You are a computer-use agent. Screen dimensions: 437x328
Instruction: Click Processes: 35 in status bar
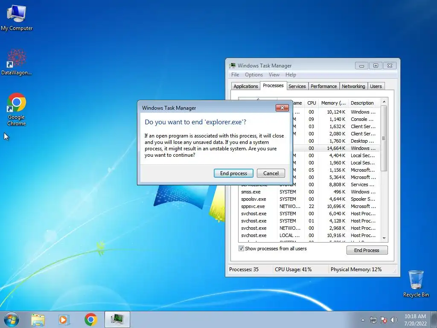[244, 269]
